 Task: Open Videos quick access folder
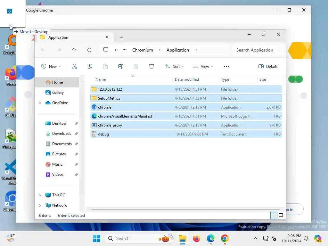click(57, 175)
